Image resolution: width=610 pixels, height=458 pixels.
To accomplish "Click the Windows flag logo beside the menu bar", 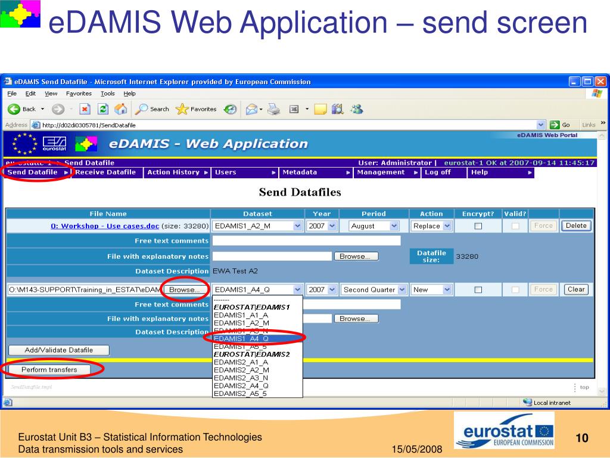I will tap(597, 94).
